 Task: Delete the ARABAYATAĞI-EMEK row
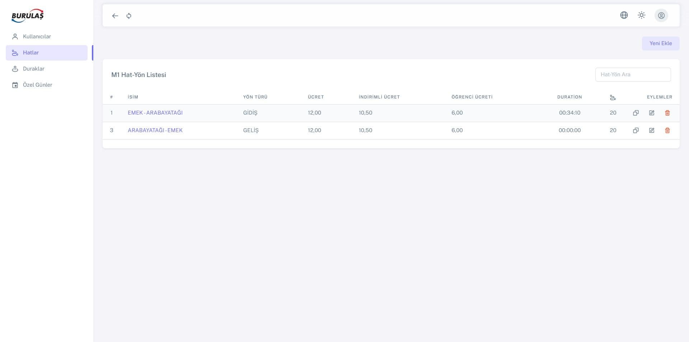(x=667, y=130)
